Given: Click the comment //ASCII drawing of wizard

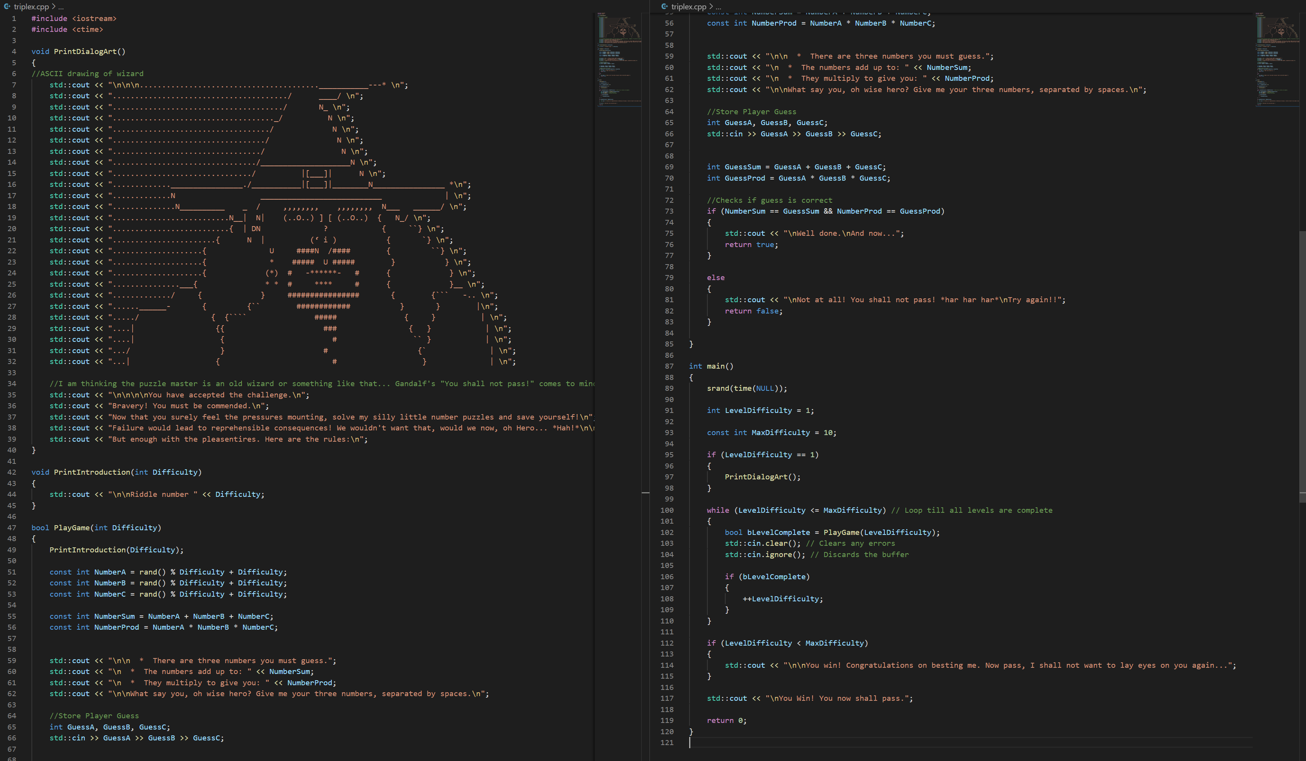Looking at the screenshot, I should click(88, 73).
